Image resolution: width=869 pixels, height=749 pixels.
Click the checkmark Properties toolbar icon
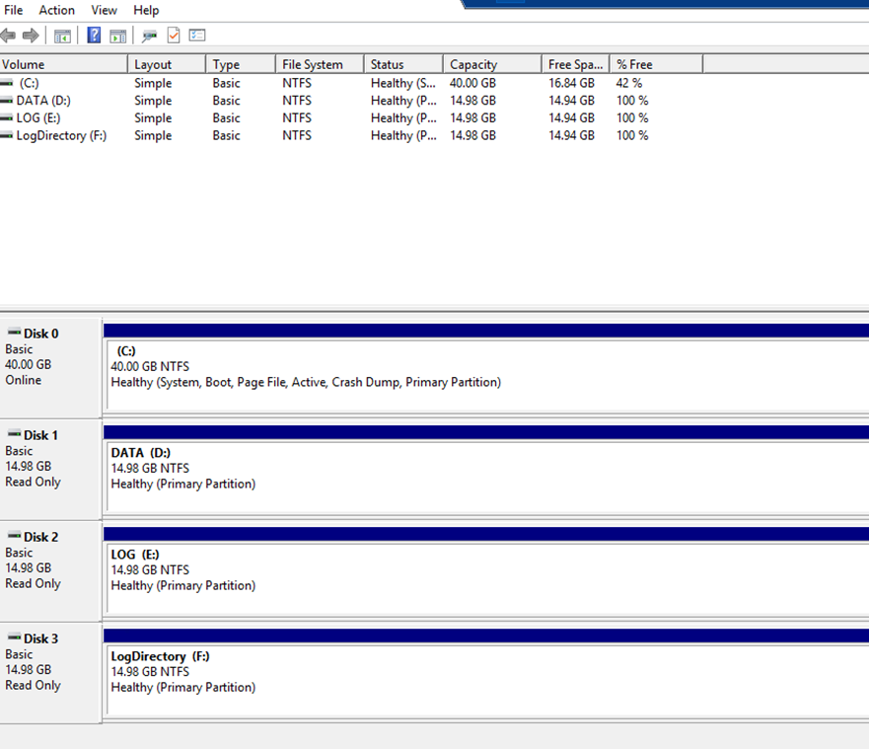[x=174, y=36]
